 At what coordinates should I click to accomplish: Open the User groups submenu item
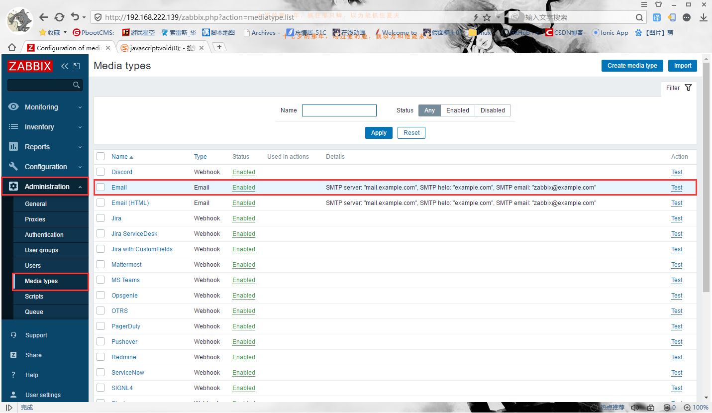[41, 250]
